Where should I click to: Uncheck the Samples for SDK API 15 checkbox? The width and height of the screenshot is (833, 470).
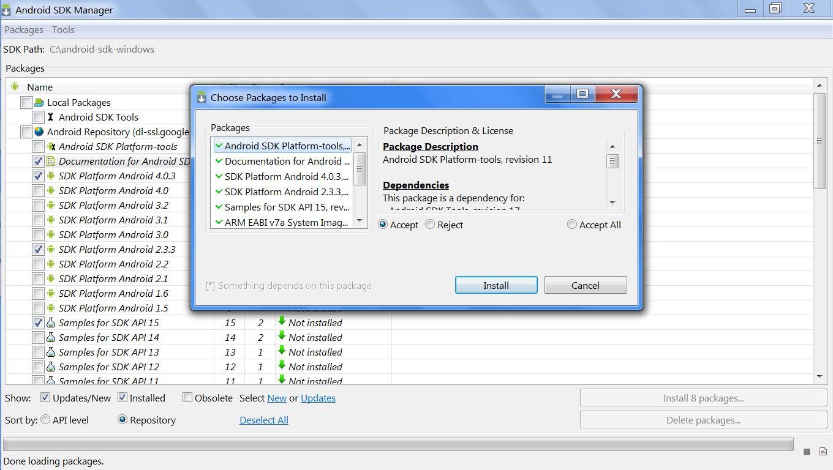pos(38,323)
